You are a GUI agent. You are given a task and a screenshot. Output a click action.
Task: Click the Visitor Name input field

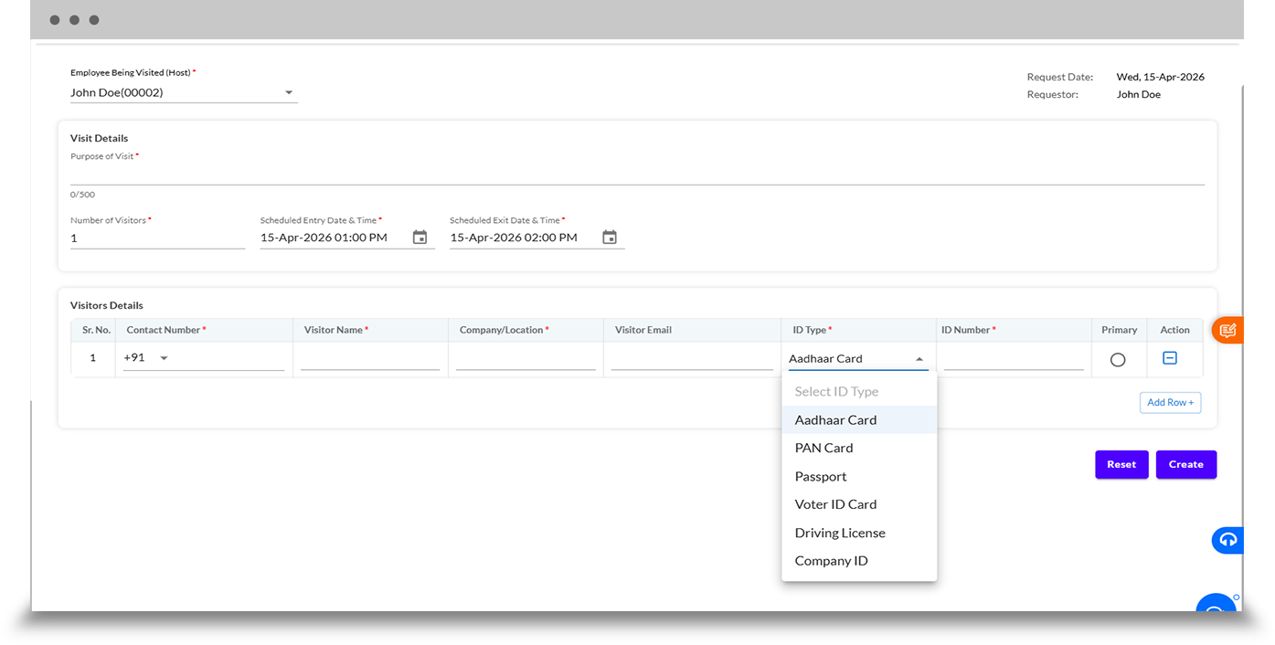click(x=370, y=359)
